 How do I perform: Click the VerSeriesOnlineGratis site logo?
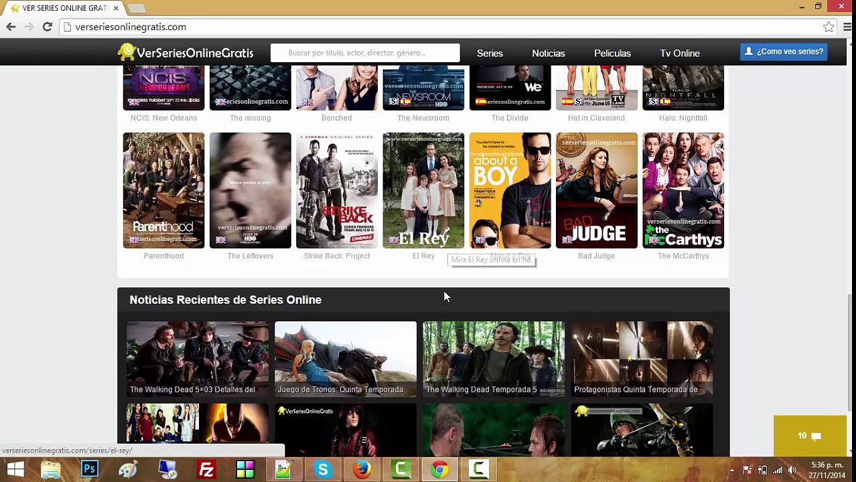[186, 52]
